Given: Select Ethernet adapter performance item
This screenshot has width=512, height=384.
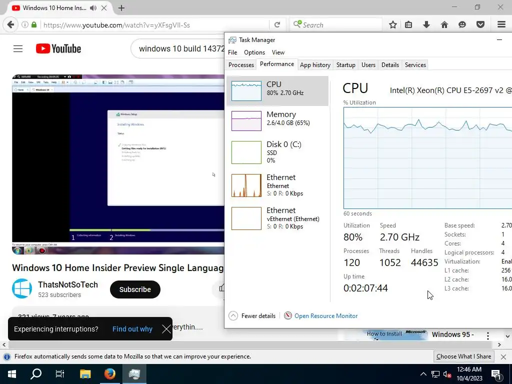Looking at the screenshot, I should point(277,185).
